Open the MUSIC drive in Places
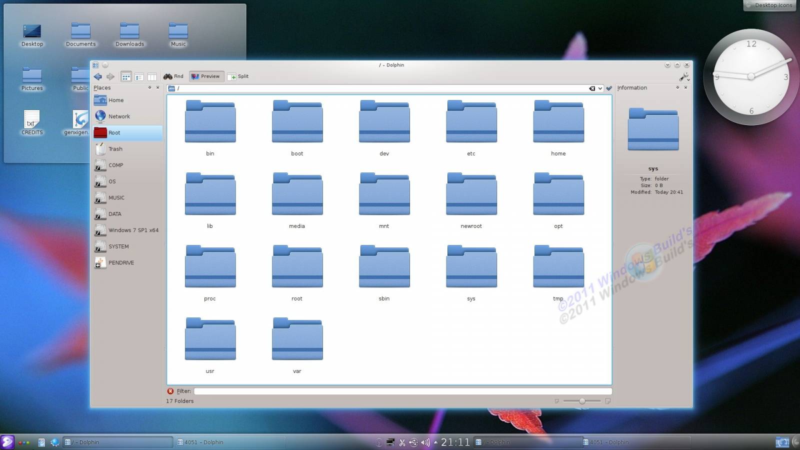This screenshot has height=450, width=800. pos(127,197)
